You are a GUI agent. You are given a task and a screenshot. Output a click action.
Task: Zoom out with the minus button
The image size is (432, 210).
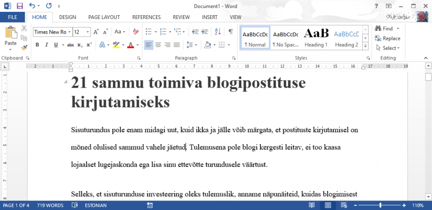355,205
